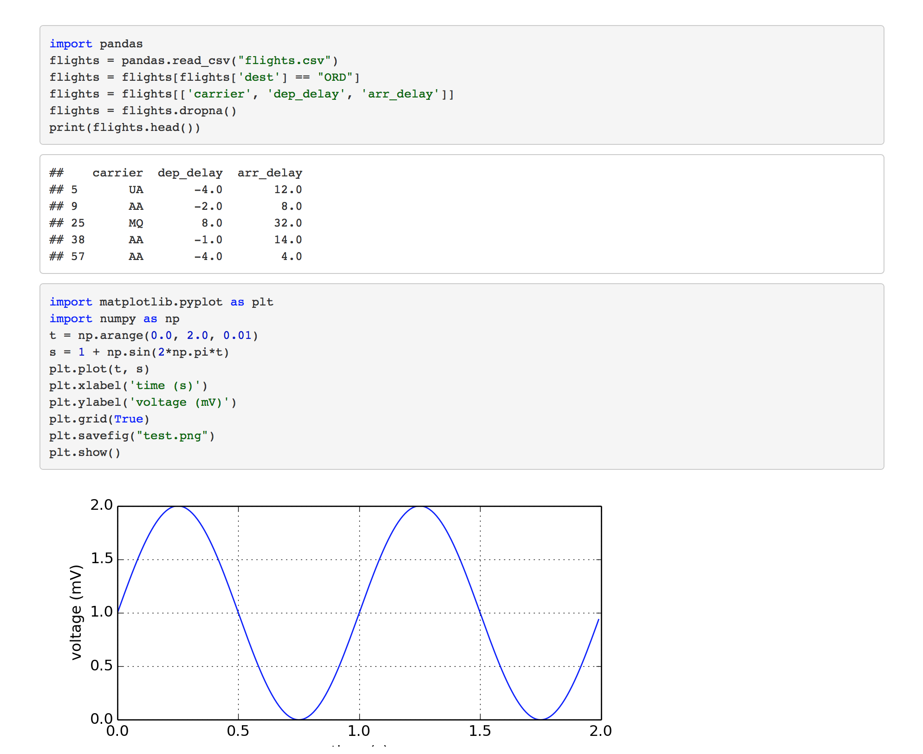The image size is (923, 754).
Task: Click the np.arange code line
Action: (x=153, y=335)
